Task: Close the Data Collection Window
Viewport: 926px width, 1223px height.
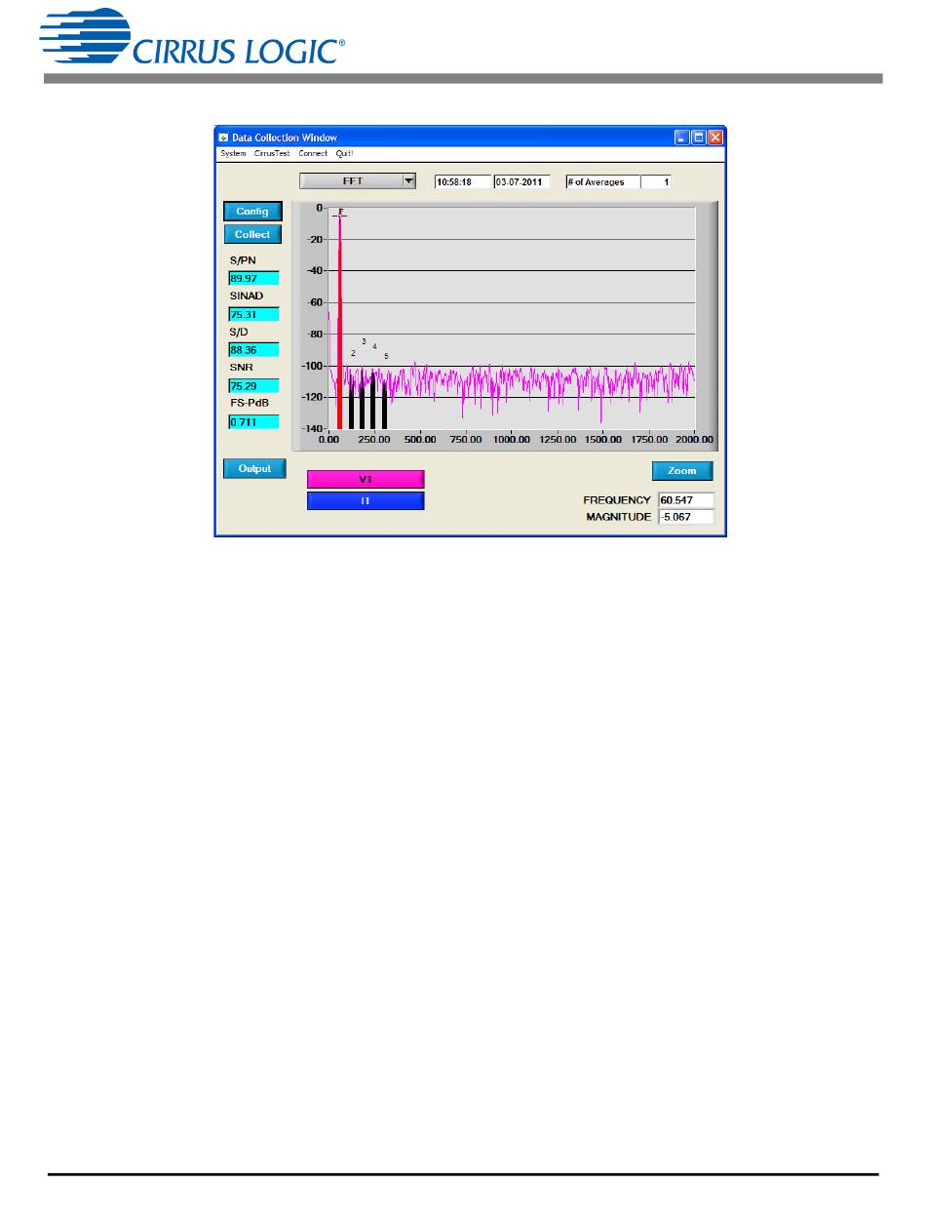Action: pyautogui.click(x=715, y=138)
